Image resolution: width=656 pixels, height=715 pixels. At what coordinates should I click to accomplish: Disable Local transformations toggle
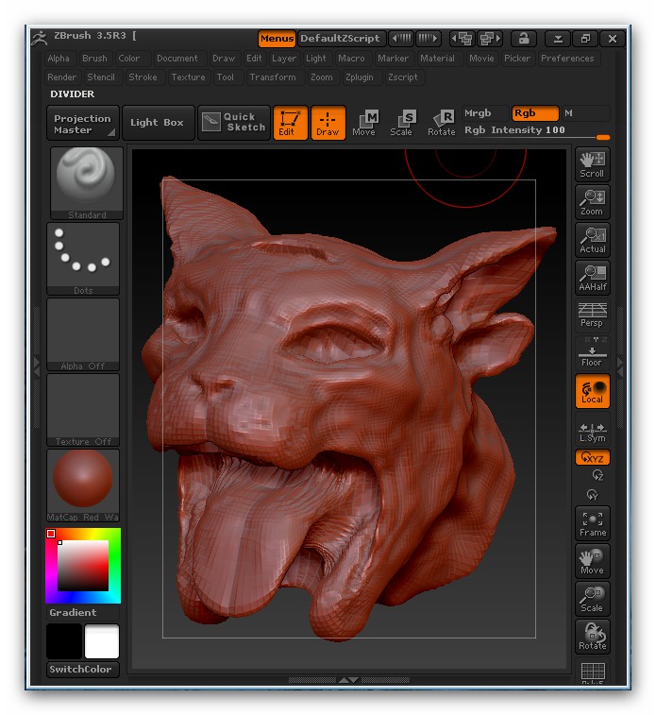pyautogui.click(x=592, y=391)
